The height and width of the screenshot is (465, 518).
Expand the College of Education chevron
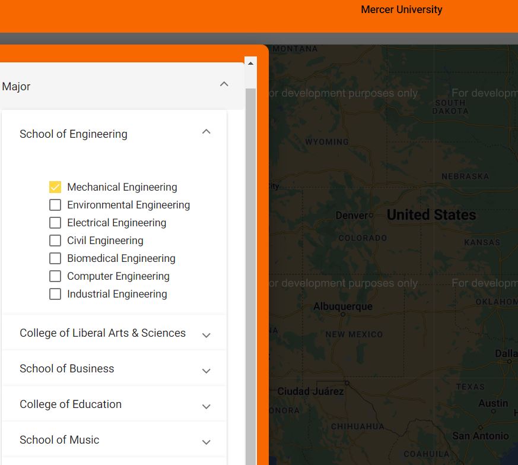[x=206, y=406]
